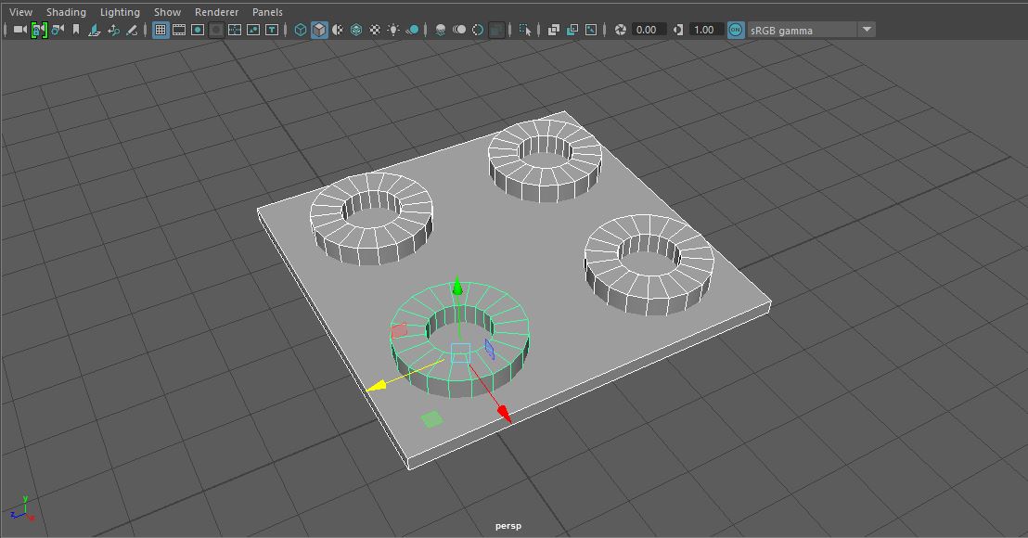Viewport: 1028px width, 538px height.
Task: Toggle the grid display icon
Action: pyautogui.click(x=159, y=30)
